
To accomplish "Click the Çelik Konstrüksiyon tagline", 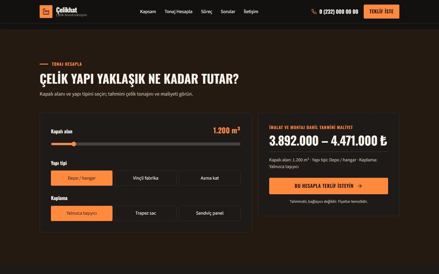I will click(x=72, y=15).
